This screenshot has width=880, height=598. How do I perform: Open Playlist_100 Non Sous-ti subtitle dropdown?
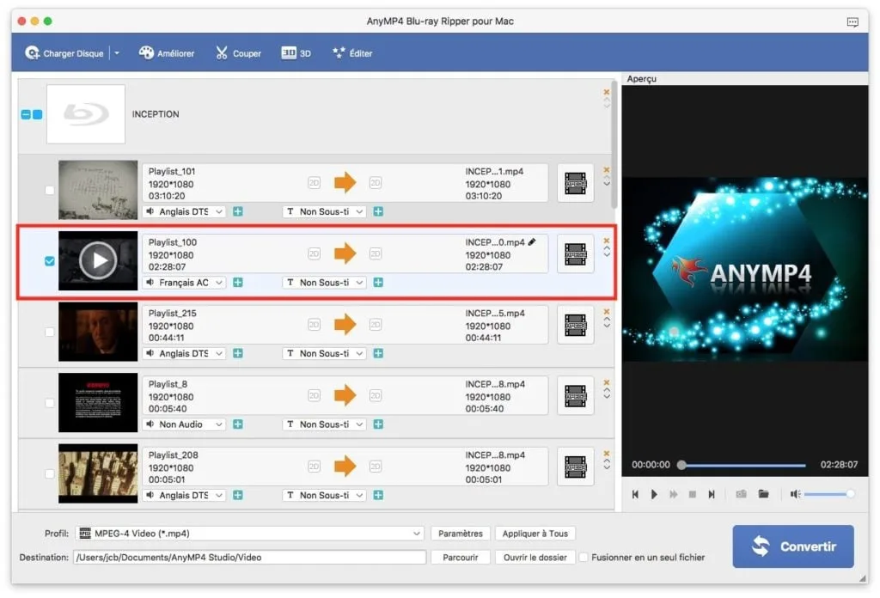[324, 282]
